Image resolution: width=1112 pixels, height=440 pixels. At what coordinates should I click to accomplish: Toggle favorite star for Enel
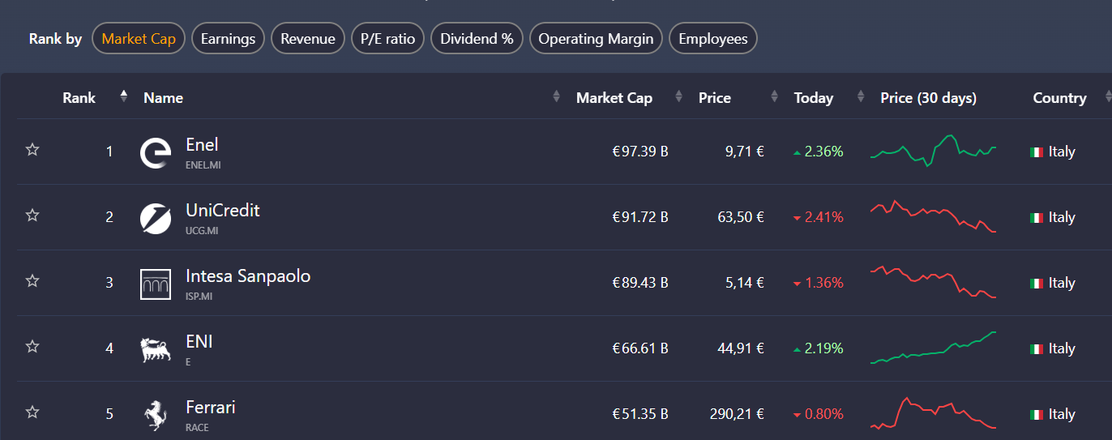[32, 150]
